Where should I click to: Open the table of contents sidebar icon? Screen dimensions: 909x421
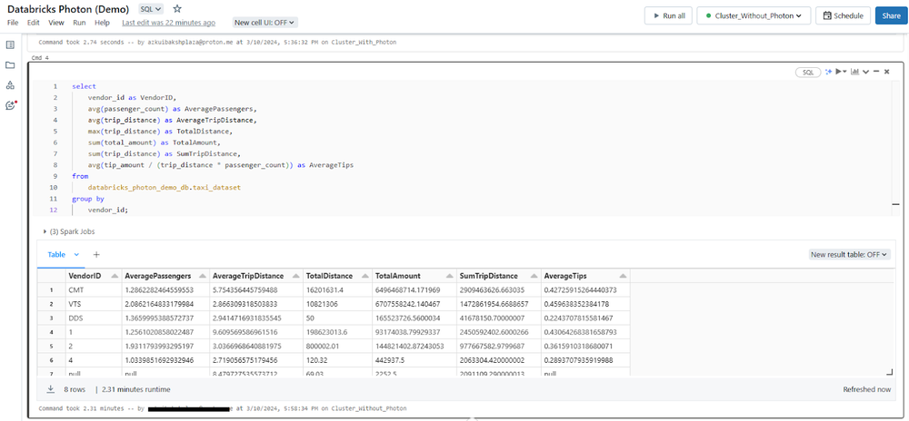(10, 44)
